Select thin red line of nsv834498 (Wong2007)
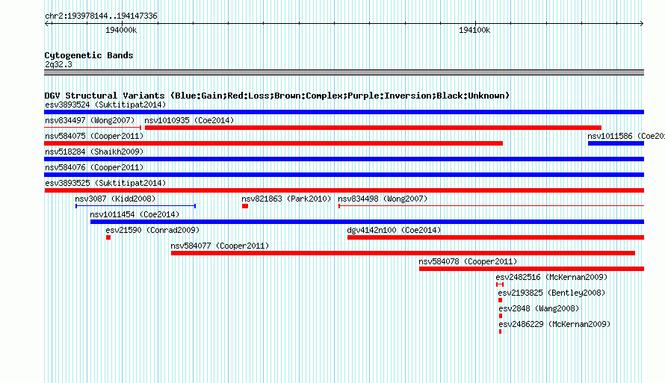 (491, 206)
